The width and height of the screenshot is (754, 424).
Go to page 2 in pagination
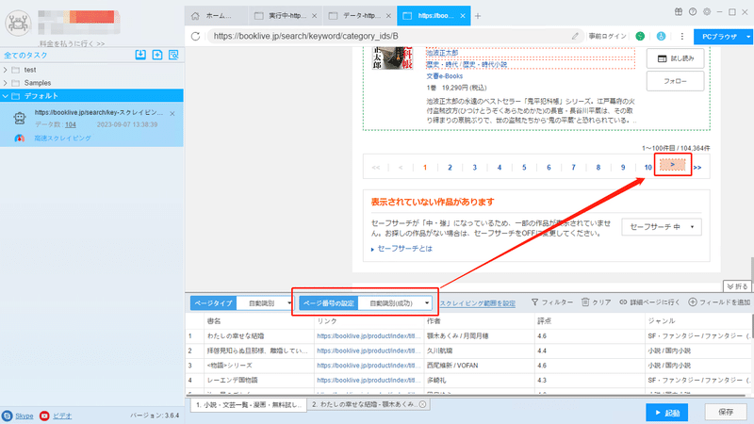coord(450,168)
